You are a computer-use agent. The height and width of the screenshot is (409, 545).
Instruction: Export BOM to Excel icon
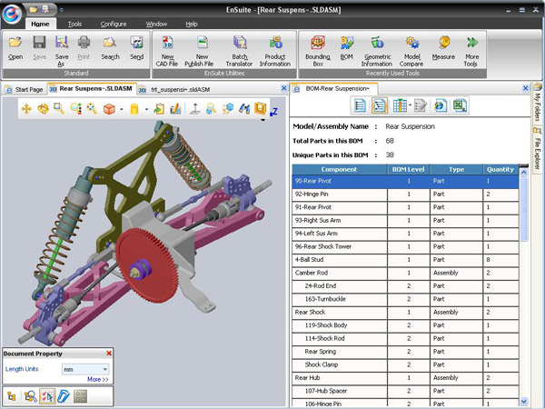(460, 105)
